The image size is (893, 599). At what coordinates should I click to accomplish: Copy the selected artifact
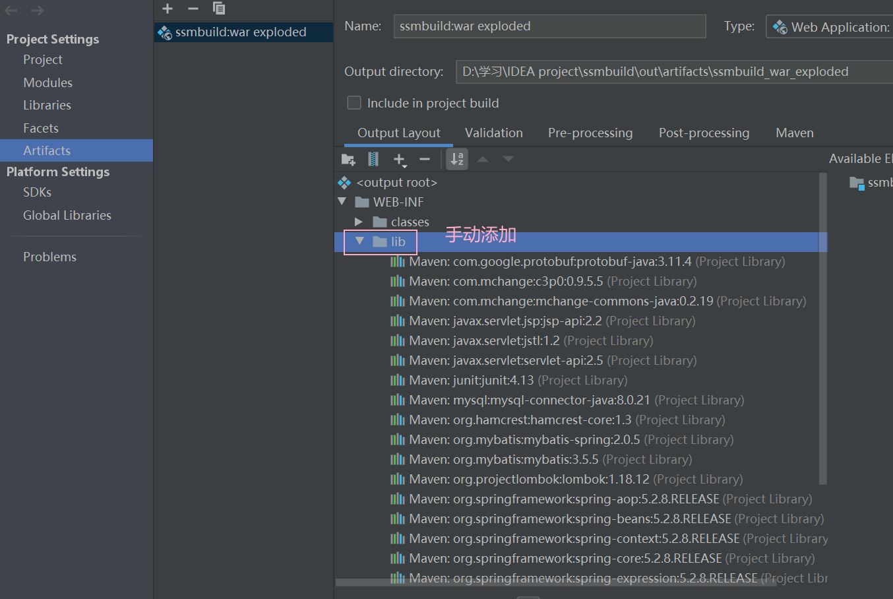(219, 9)
